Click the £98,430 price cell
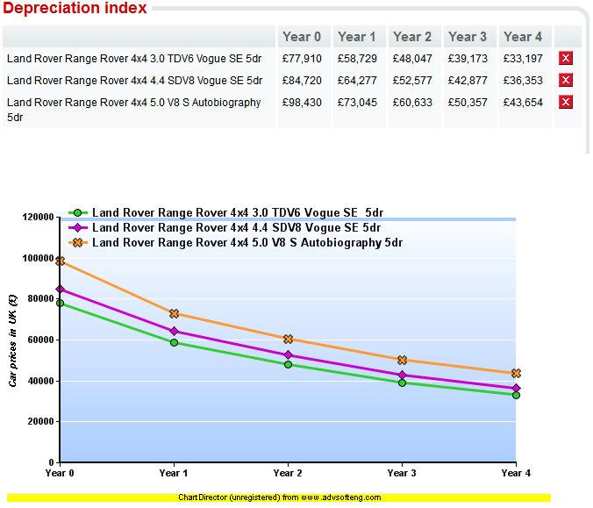This screenshot has width=593, height=508. coord(302,103)
